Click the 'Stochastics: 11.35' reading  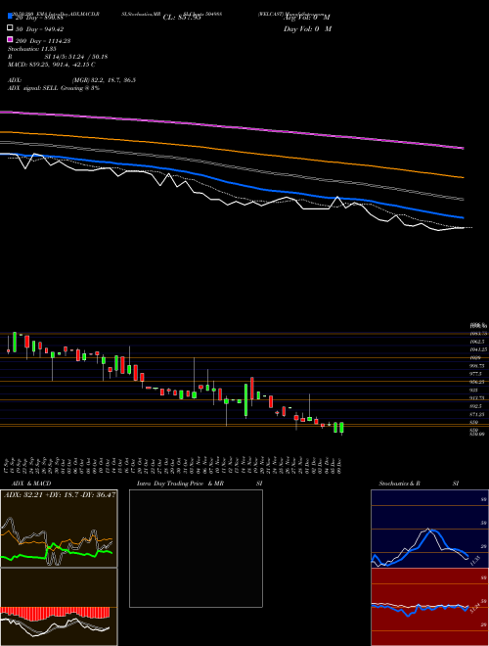click(32, 49)
